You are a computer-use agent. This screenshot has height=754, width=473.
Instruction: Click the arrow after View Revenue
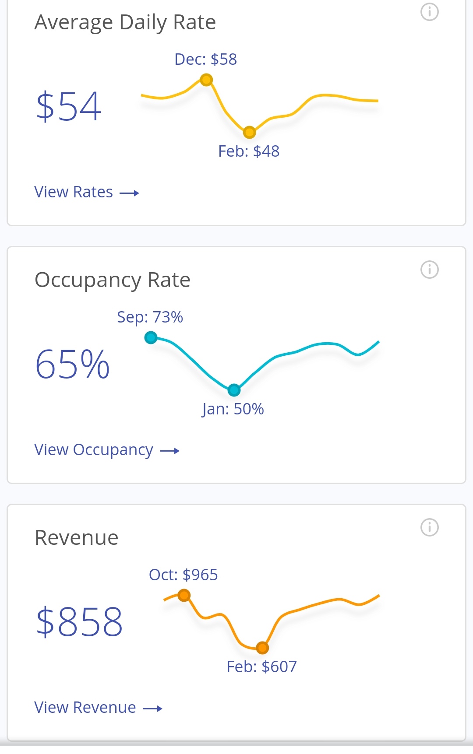point(153,708)
